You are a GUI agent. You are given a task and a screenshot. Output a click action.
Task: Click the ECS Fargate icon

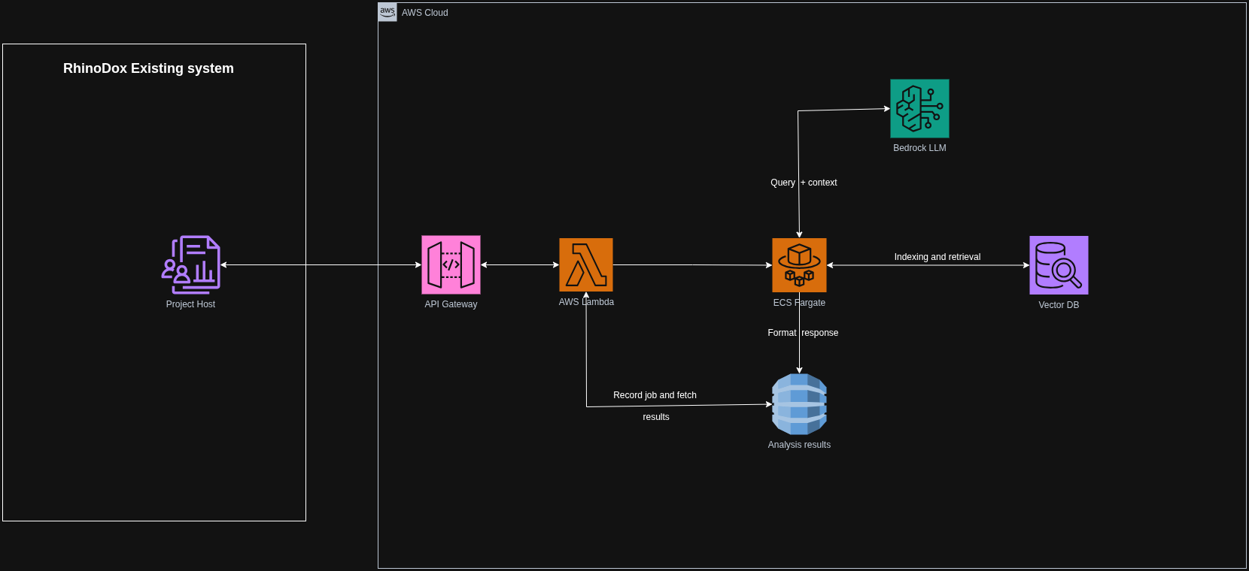coord(799,265)
